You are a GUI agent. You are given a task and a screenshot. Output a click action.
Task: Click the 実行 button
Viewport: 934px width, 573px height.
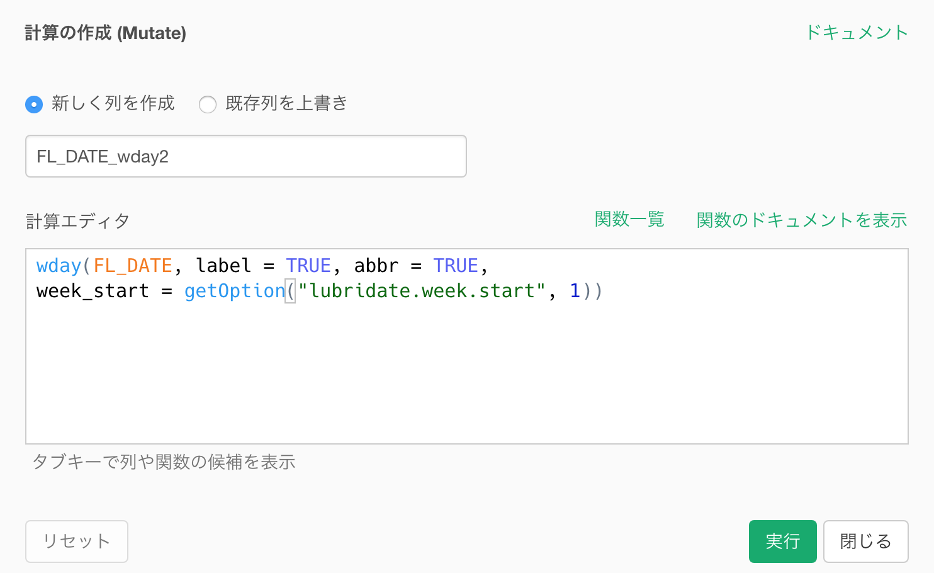(x=783, y=542)
